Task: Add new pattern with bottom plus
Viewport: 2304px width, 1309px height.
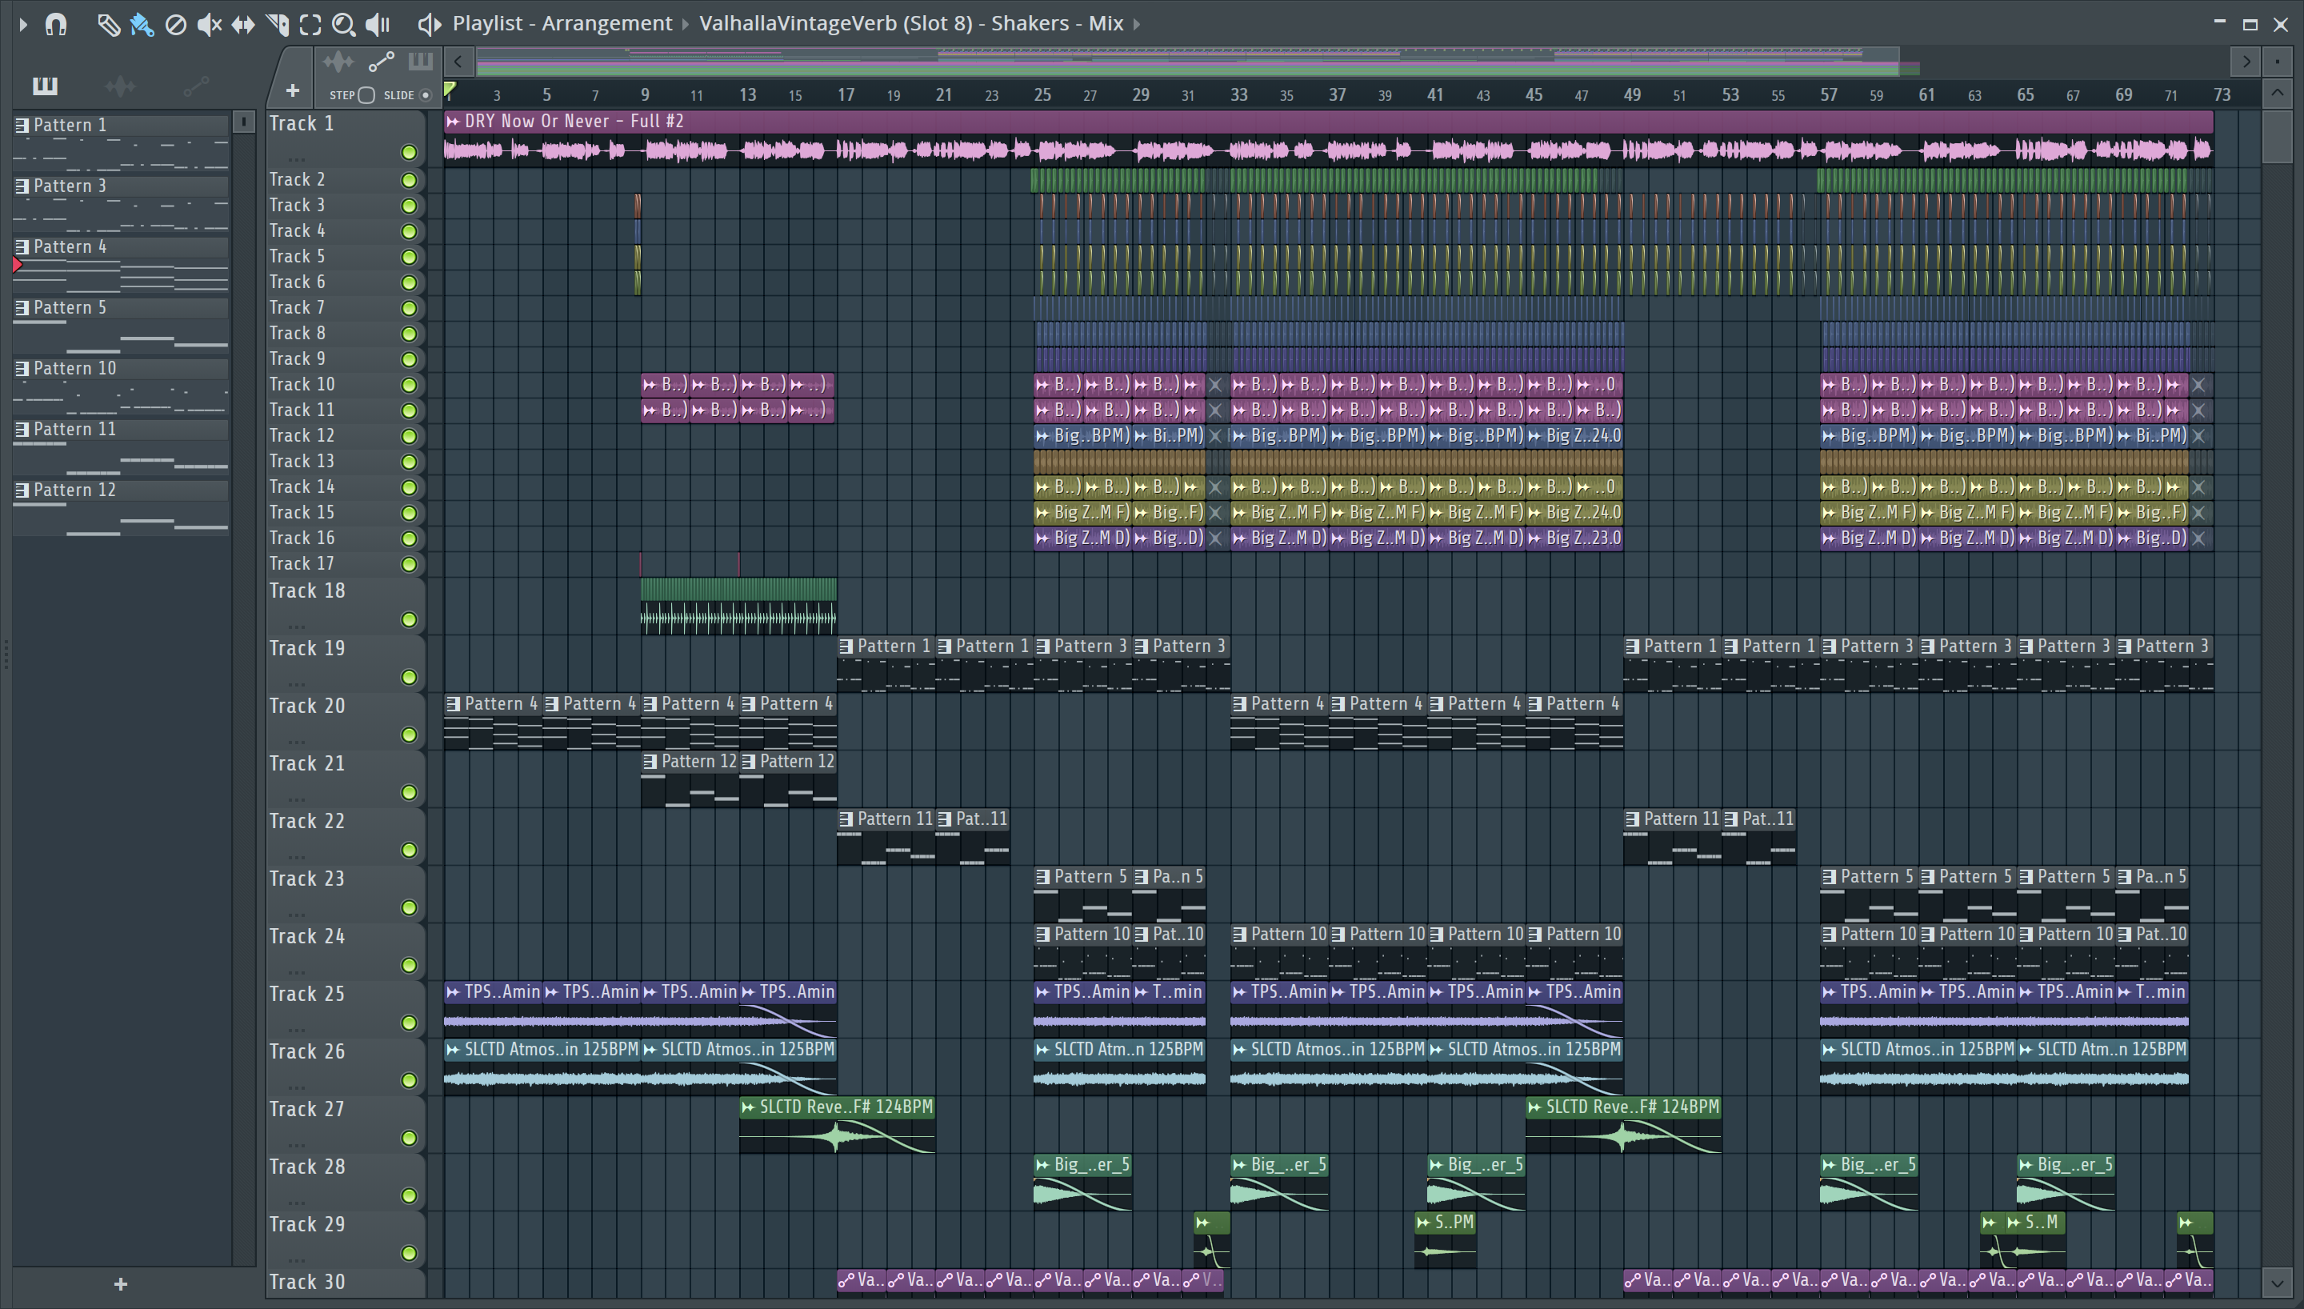Action: 121,1284
